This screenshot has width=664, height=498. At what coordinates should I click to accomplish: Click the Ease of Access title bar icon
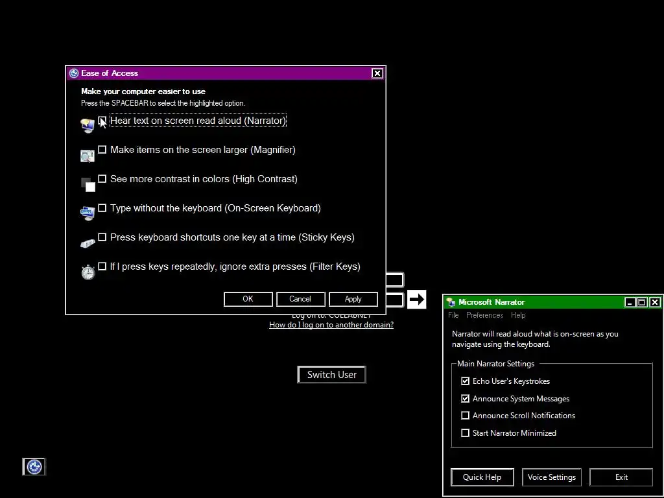[x=74, y=73]
